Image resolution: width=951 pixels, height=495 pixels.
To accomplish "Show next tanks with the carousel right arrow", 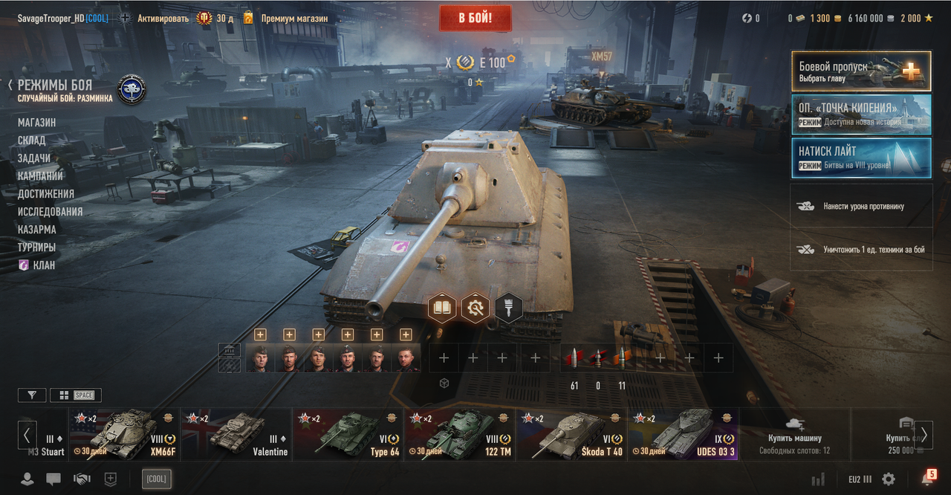I will pyautogui.click(x=924, y=435).
